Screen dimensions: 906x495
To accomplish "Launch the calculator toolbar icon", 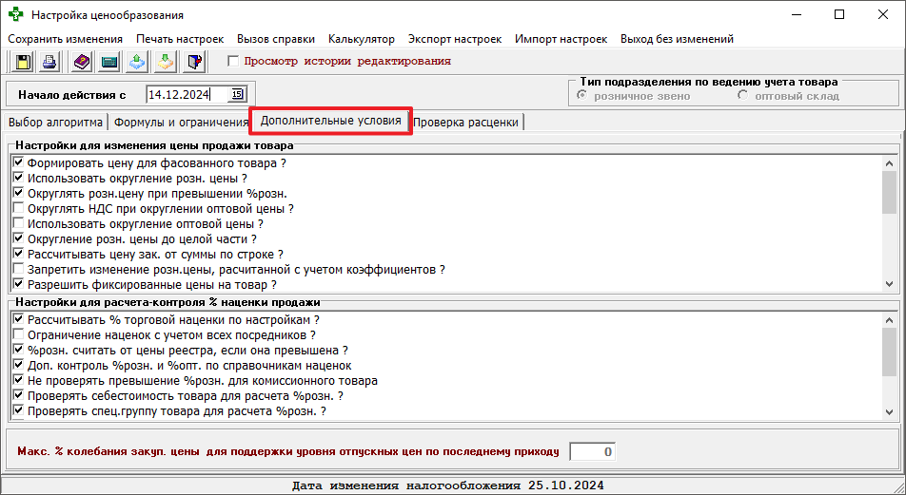I will click(x=109, y=62).
